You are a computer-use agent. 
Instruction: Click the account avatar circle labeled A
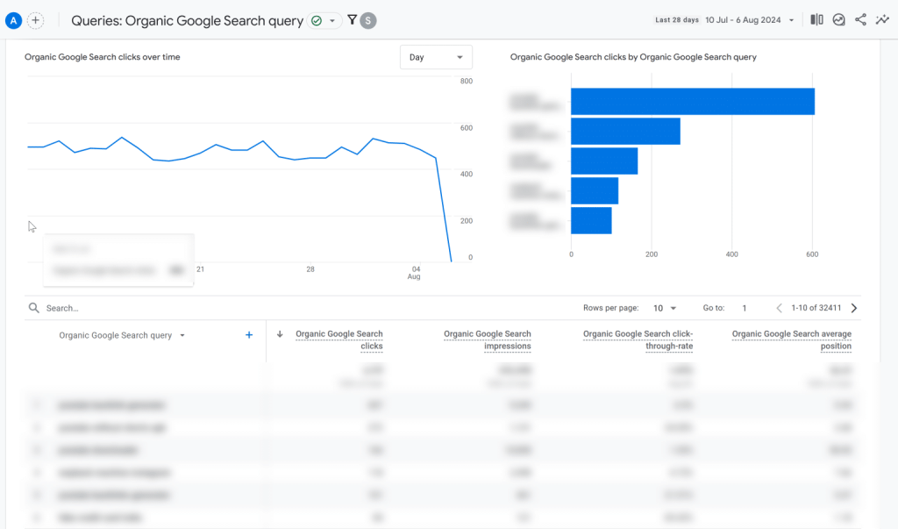(x=12, y=19)
